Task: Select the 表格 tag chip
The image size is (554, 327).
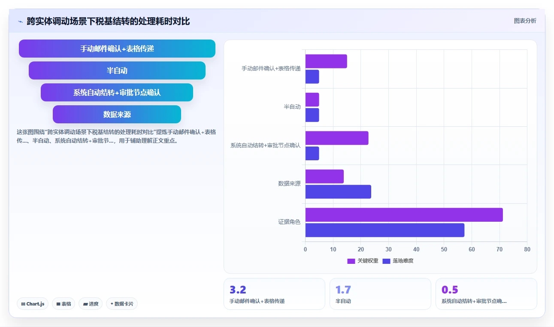Action: [x=64, y=304]
